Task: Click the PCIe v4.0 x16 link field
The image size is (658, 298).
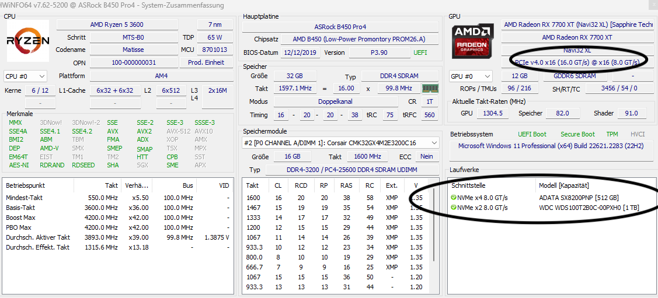Action: coord(578,62)
